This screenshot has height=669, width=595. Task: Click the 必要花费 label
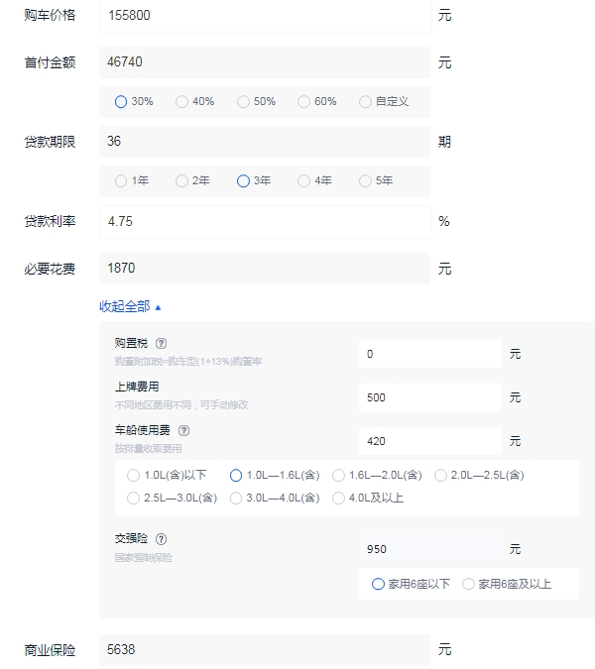pos(50,269)
